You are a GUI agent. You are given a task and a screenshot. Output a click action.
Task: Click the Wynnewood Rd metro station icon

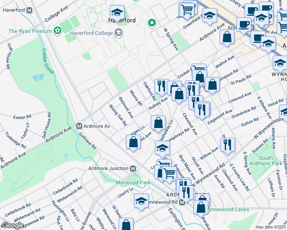pyautogui.click(x=182, y=202)
